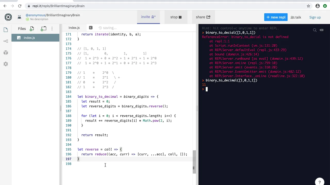This screenshot has width=330, height=185.
Task: Open the Files sidebar icon
Action: [x=6, y=30]
